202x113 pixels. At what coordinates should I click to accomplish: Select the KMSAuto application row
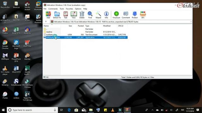point(86,37)
